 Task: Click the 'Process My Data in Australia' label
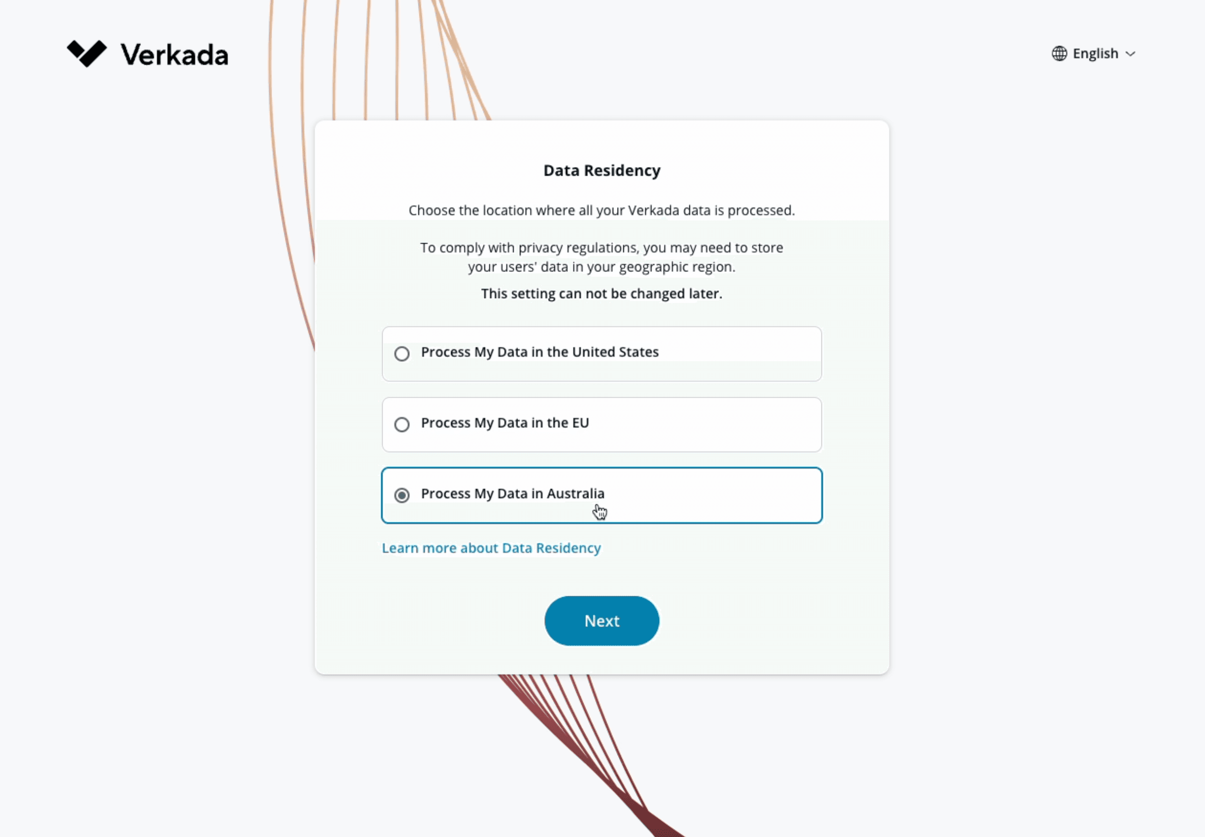tap(512, 493)
